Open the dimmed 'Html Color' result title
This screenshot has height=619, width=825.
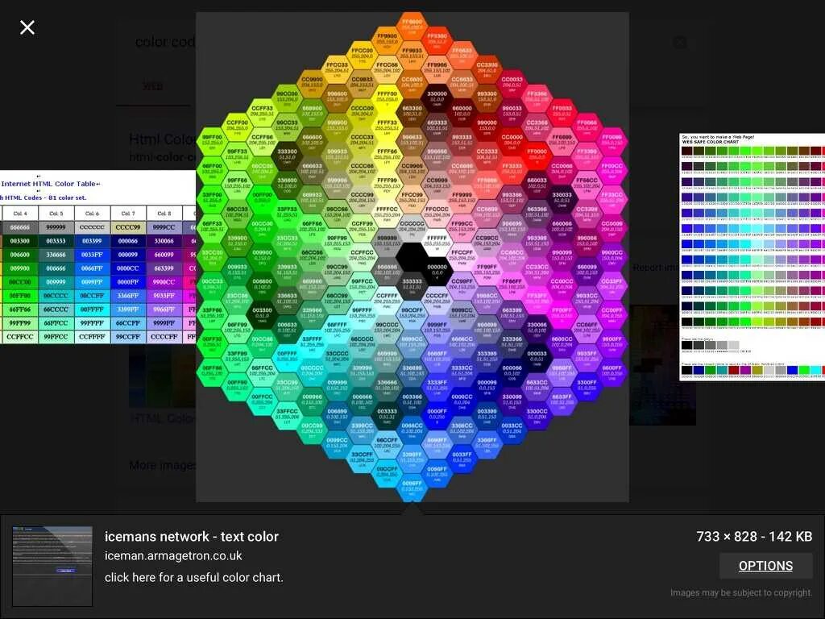click(162, 139)
